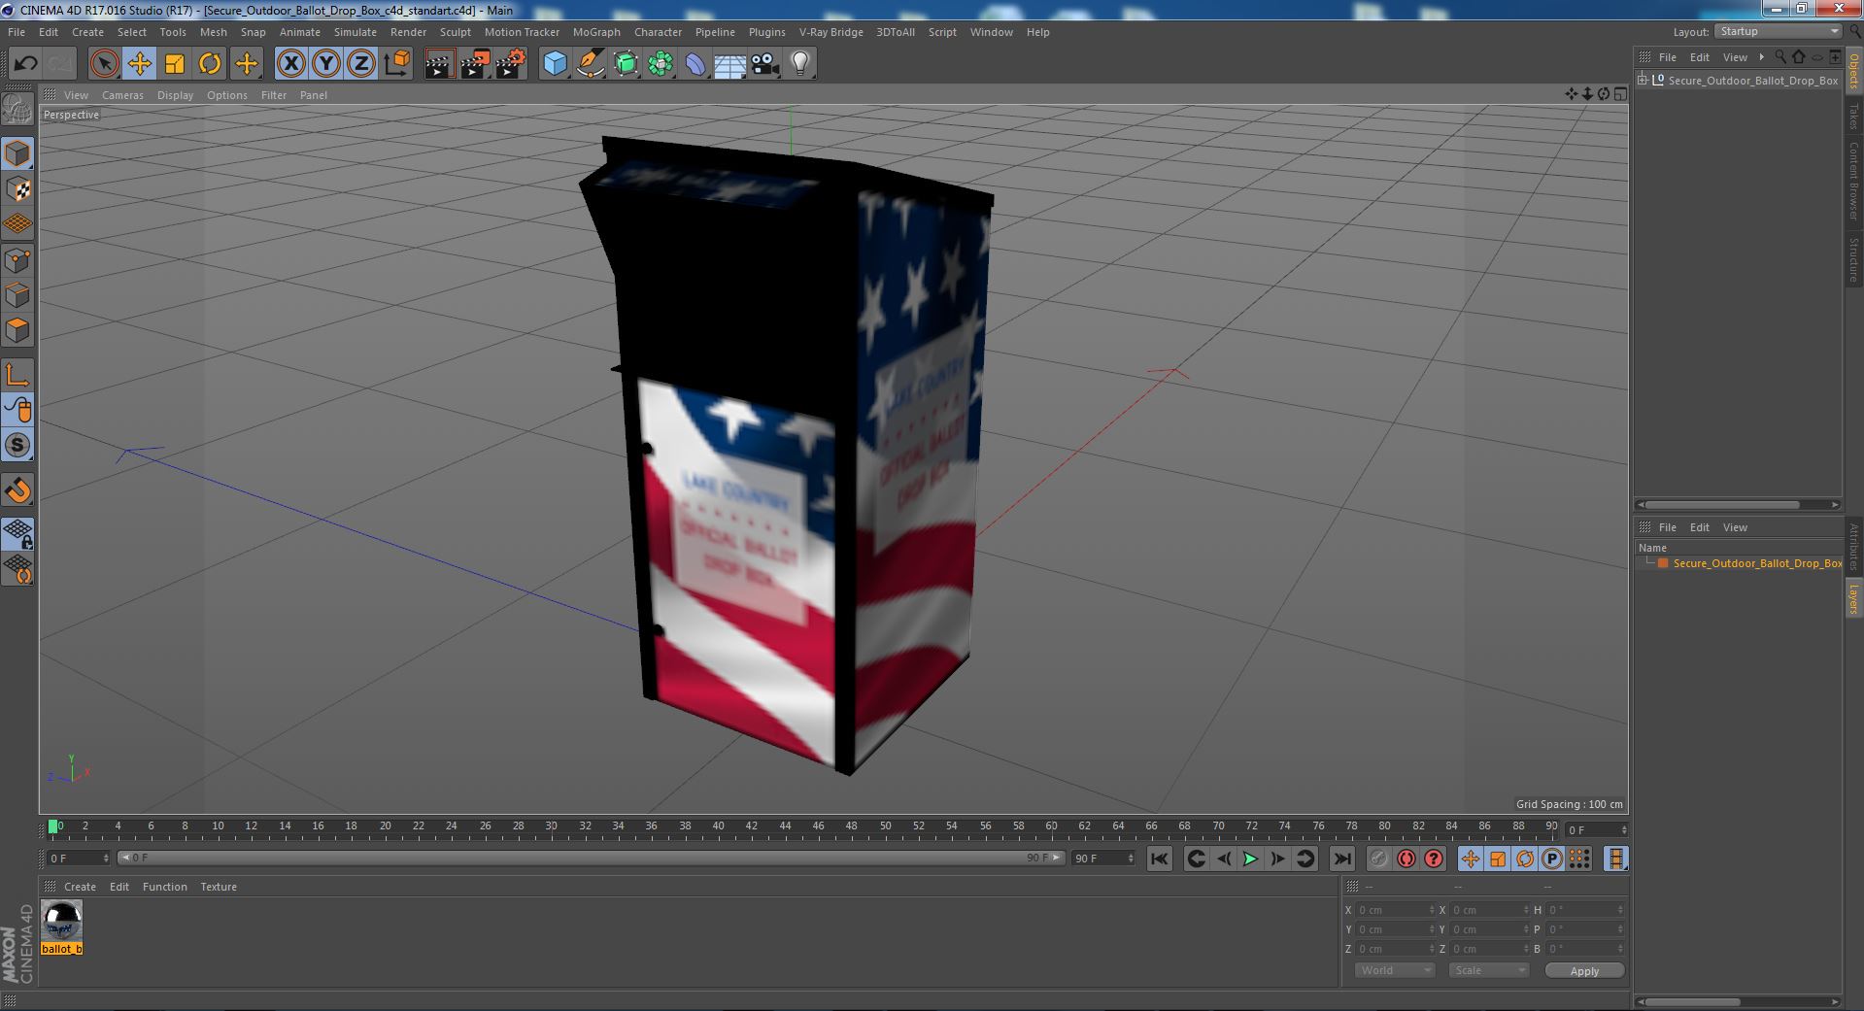Click the Undo arrow icon
The height and width of the screenshot is (1011, 1864).
pos(25,64)
